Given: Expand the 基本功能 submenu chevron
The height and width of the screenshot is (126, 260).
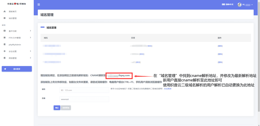Looking at the screenshot, I should [x=30, y=31].
